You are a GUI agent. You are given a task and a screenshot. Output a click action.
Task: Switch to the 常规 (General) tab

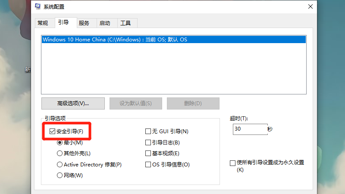tap(43, 23)
